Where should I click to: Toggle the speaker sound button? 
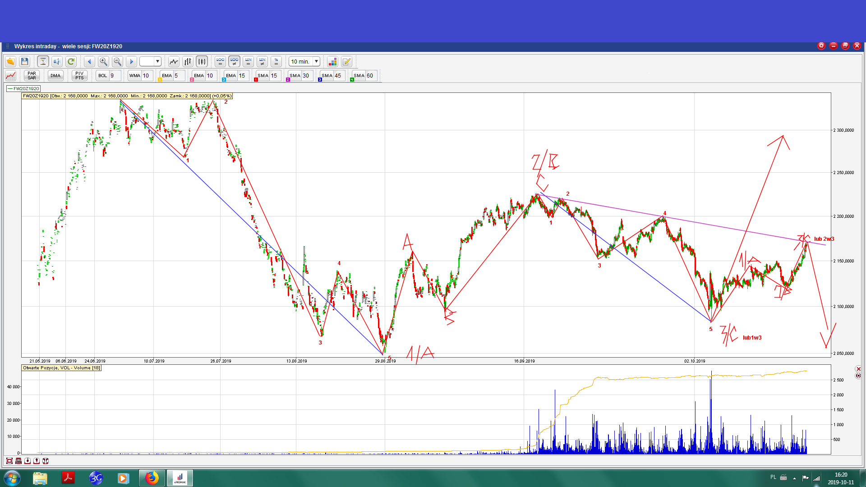point(57,61)
